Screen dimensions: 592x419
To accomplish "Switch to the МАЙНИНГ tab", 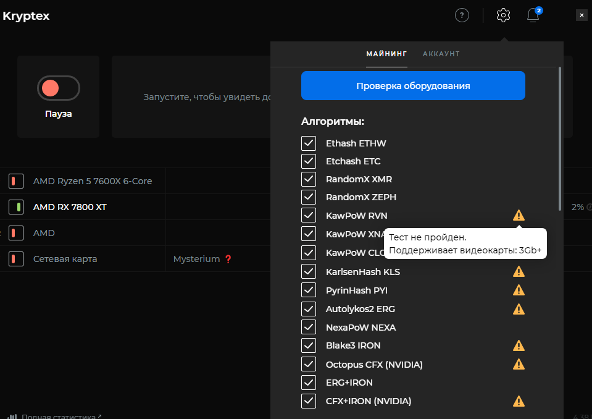I will pyautogui.click(x=386, y=54).
